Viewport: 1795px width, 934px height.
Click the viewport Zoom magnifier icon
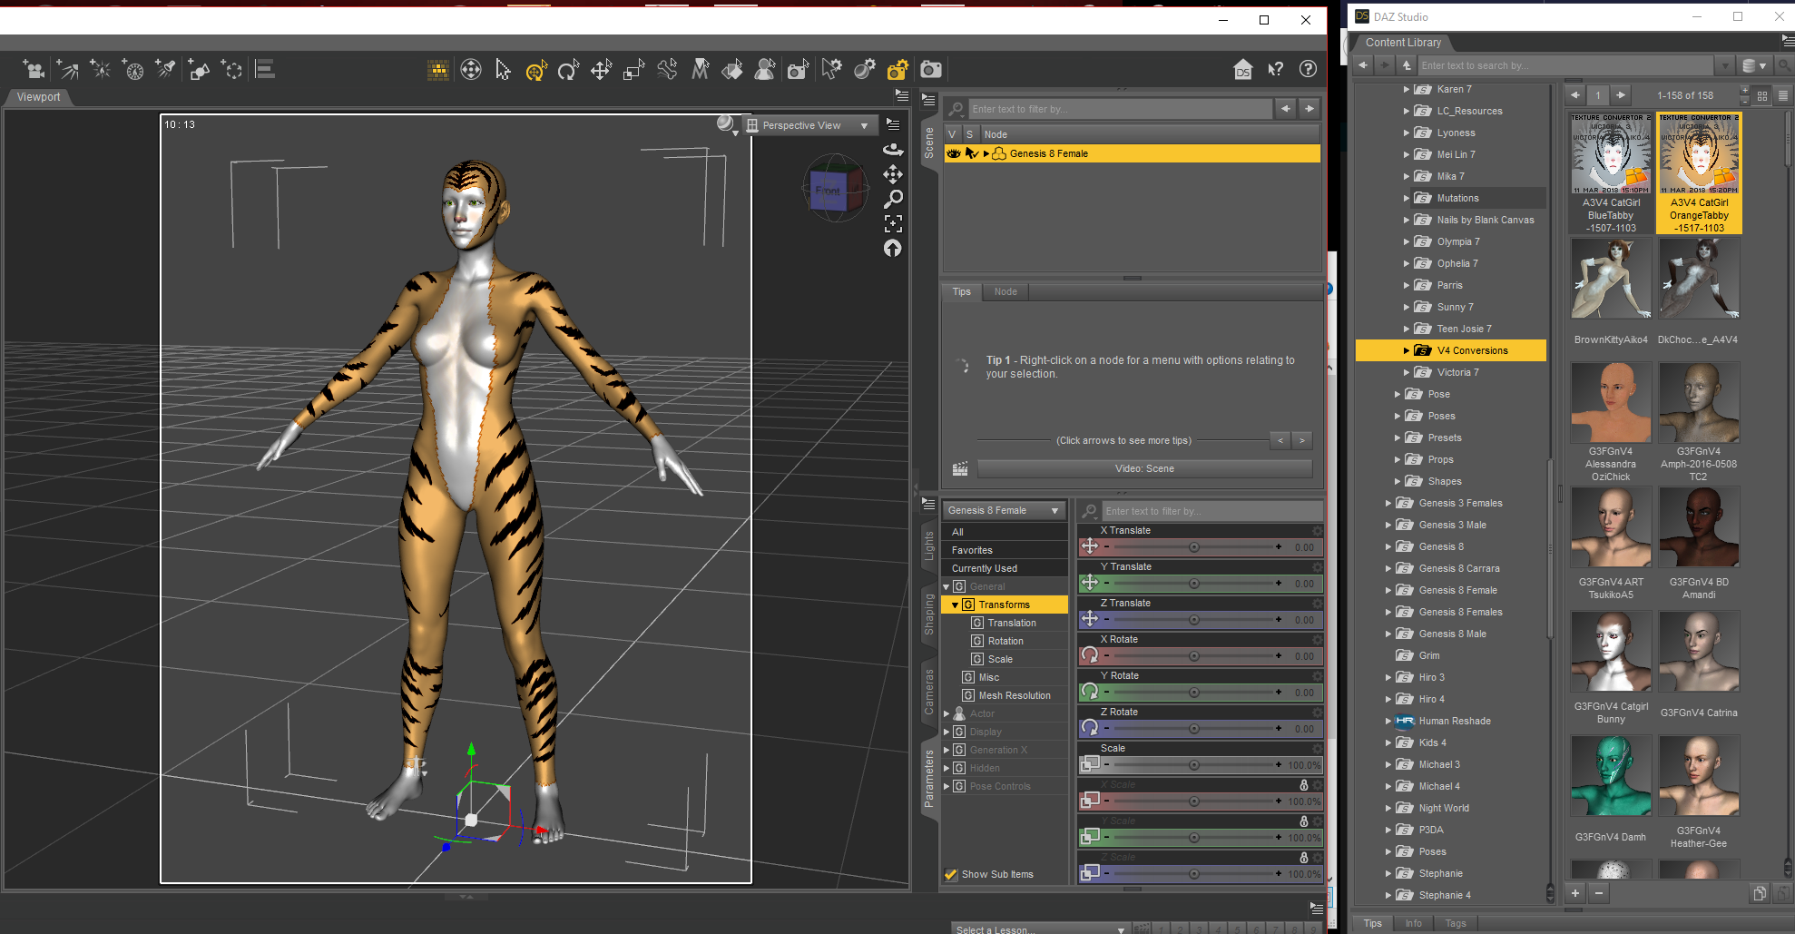click(x=893, y=199)
